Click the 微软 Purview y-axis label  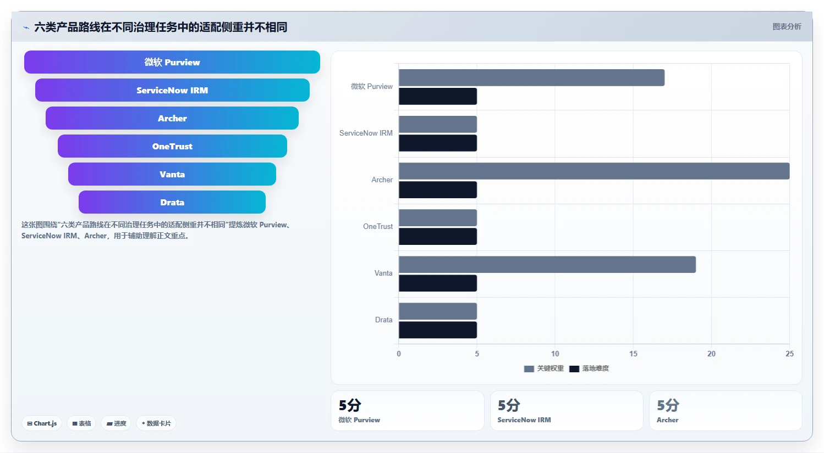pyautogui.click(x=372, y=86)
